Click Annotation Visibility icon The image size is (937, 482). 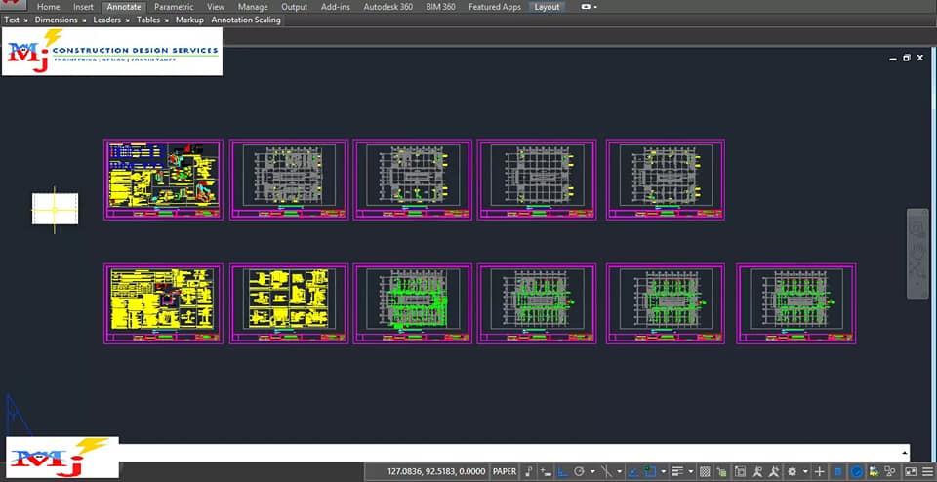click(x=757, y=471)
